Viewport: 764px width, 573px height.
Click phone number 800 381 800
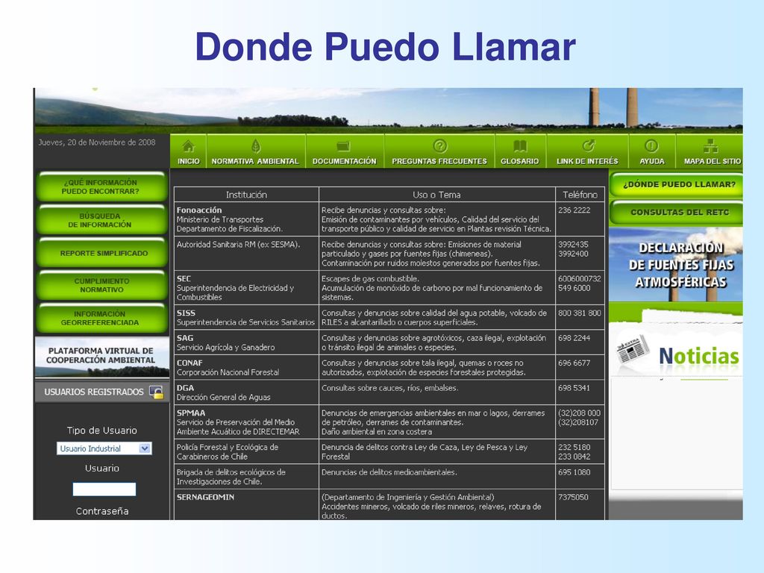(579, 313)
